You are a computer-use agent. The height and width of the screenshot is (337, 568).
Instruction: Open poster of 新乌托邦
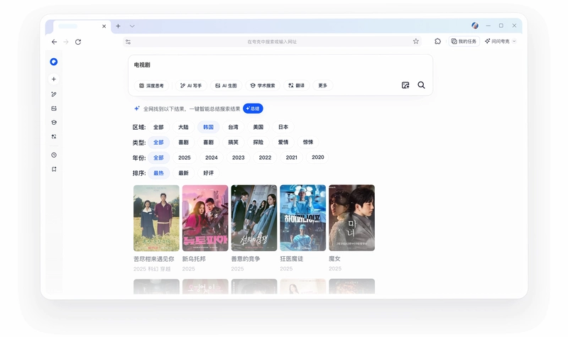(205, 218)
